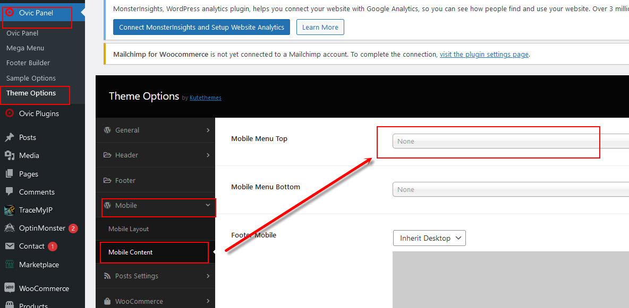629x308 pixels.
Task: Click the Ovic Panel target icon
Action: (x=10, y=12)
